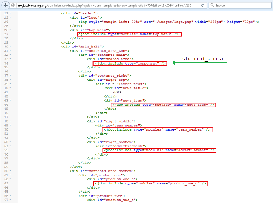Collapse the top_menu div at line 26

10,30
